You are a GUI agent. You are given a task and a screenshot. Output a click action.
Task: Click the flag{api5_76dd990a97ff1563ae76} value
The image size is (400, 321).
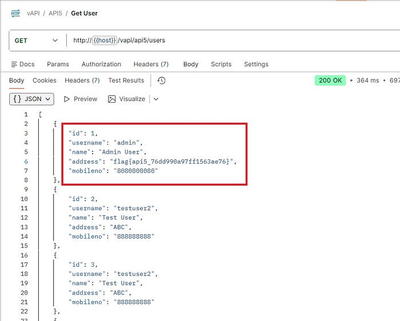pos(171,162)
